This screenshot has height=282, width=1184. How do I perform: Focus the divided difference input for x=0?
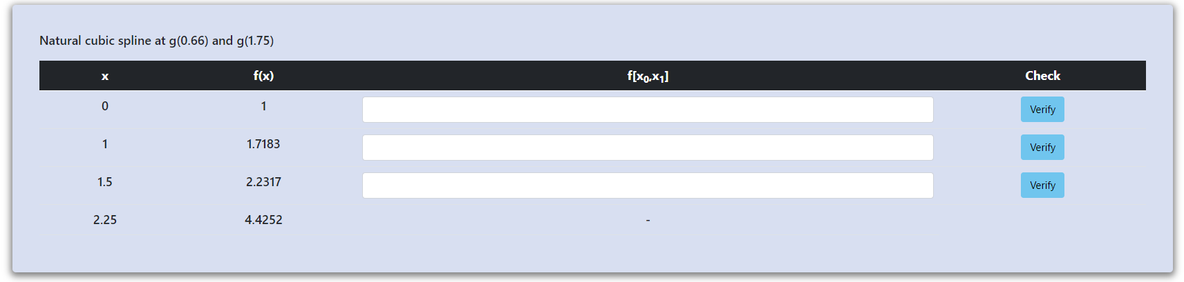pos(647,110)
